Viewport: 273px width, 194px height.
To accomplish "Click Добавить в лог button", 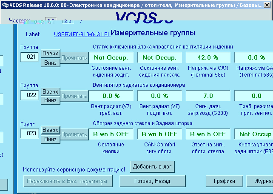I will [152, 167].
